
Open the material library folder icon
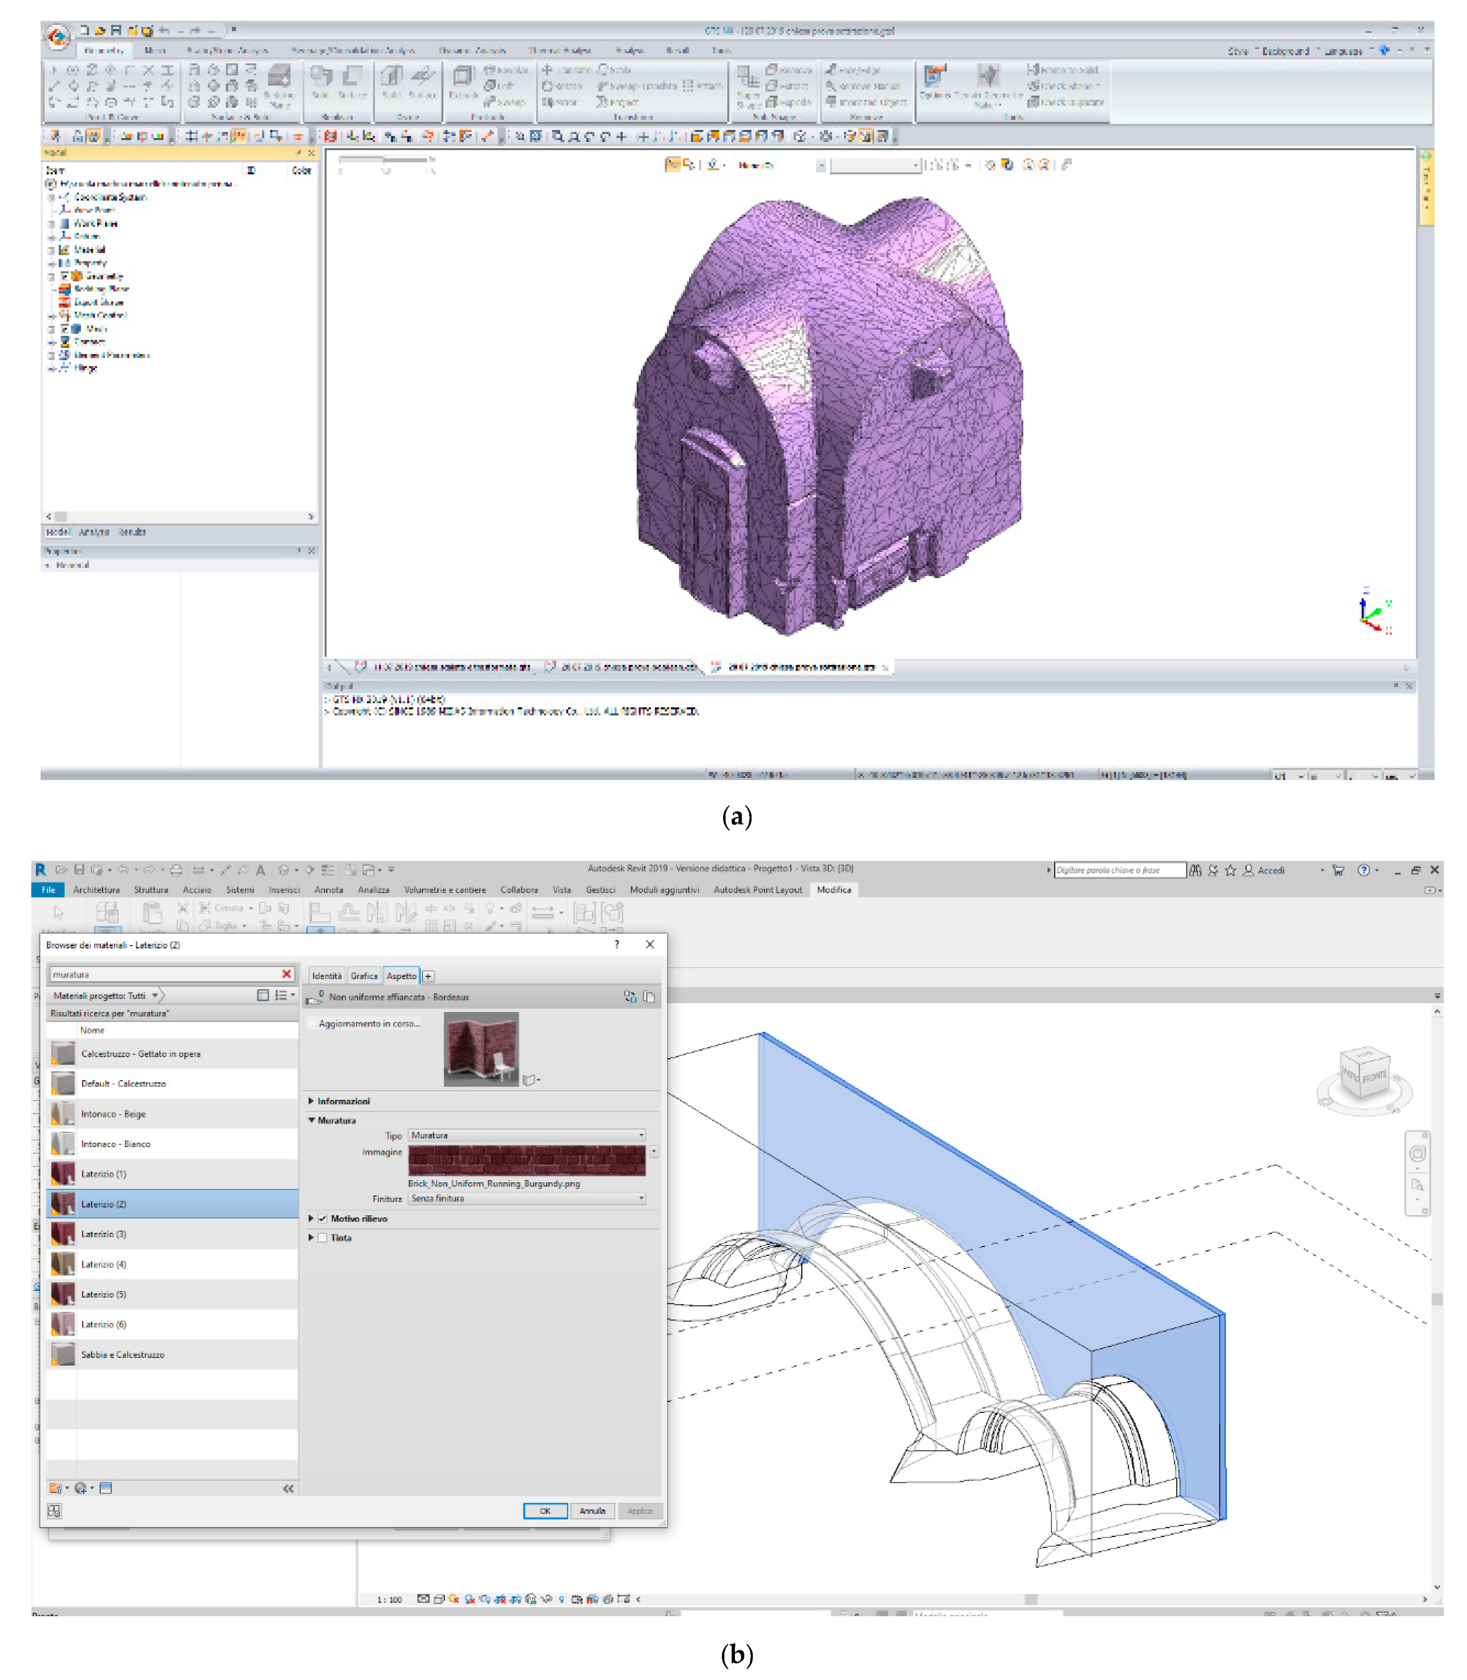tap(56, 1488)
